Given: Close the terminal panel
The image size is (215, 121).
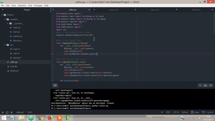Looking at the screenshot, I should [x=211, y=85].
